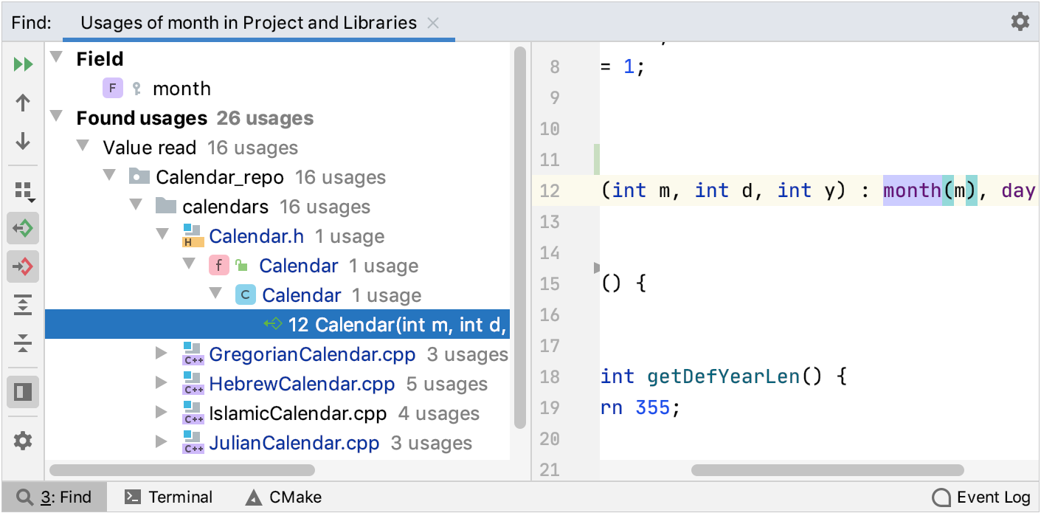
Task: Expand all usages in tree
Action: pos(24,305)
